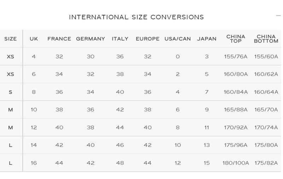Select the Japan size 15 cell
Image resolution: width=283 pixels, height=179 pixels.
207,163
